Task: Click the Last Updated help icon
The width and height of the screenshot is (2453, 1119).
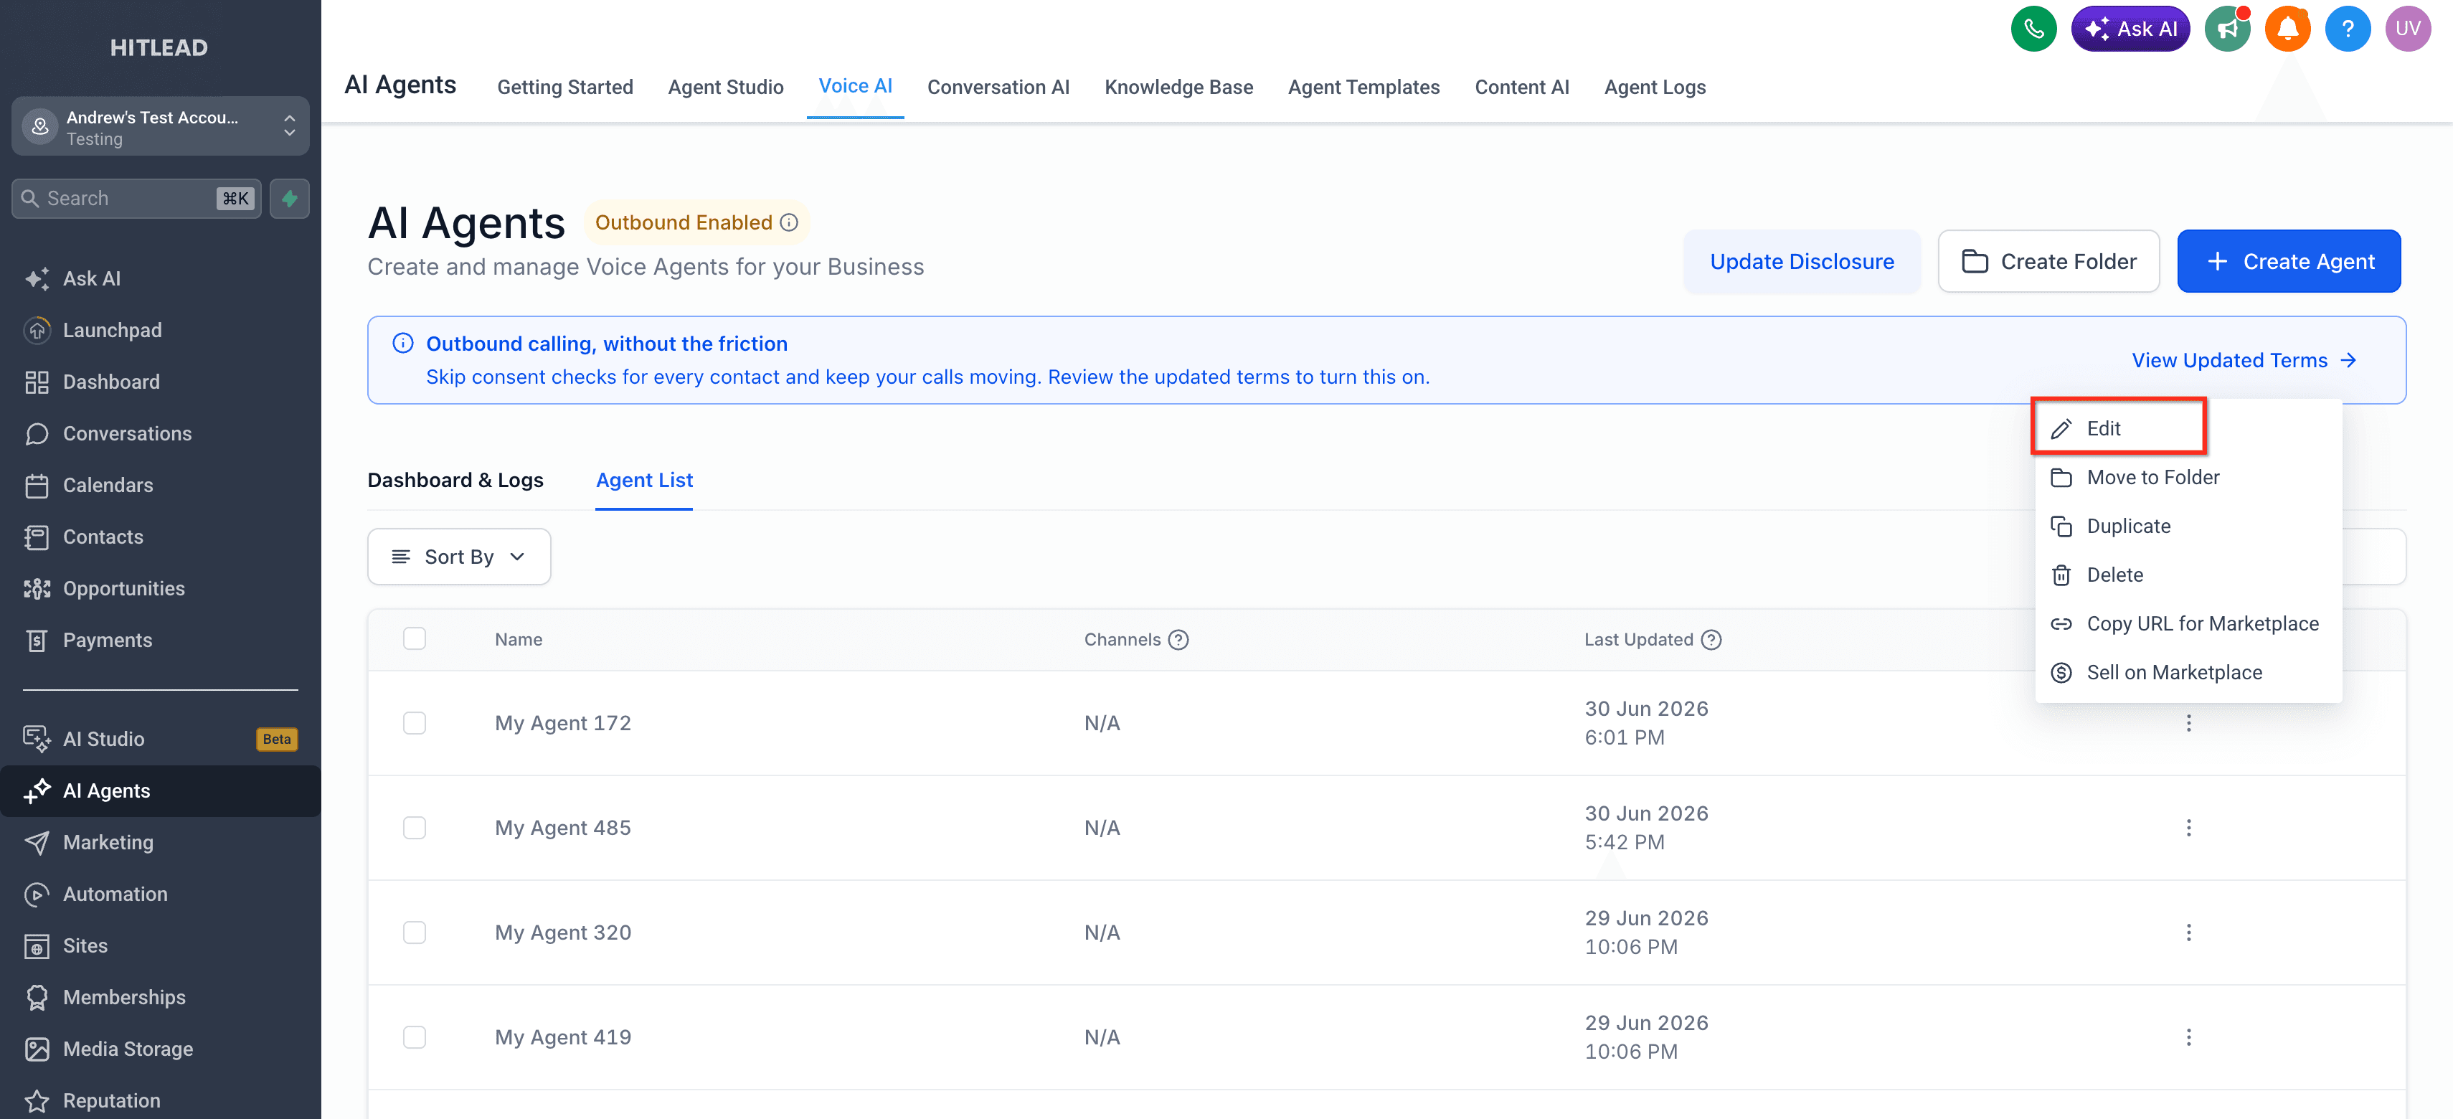Action: pos(1710,640)
